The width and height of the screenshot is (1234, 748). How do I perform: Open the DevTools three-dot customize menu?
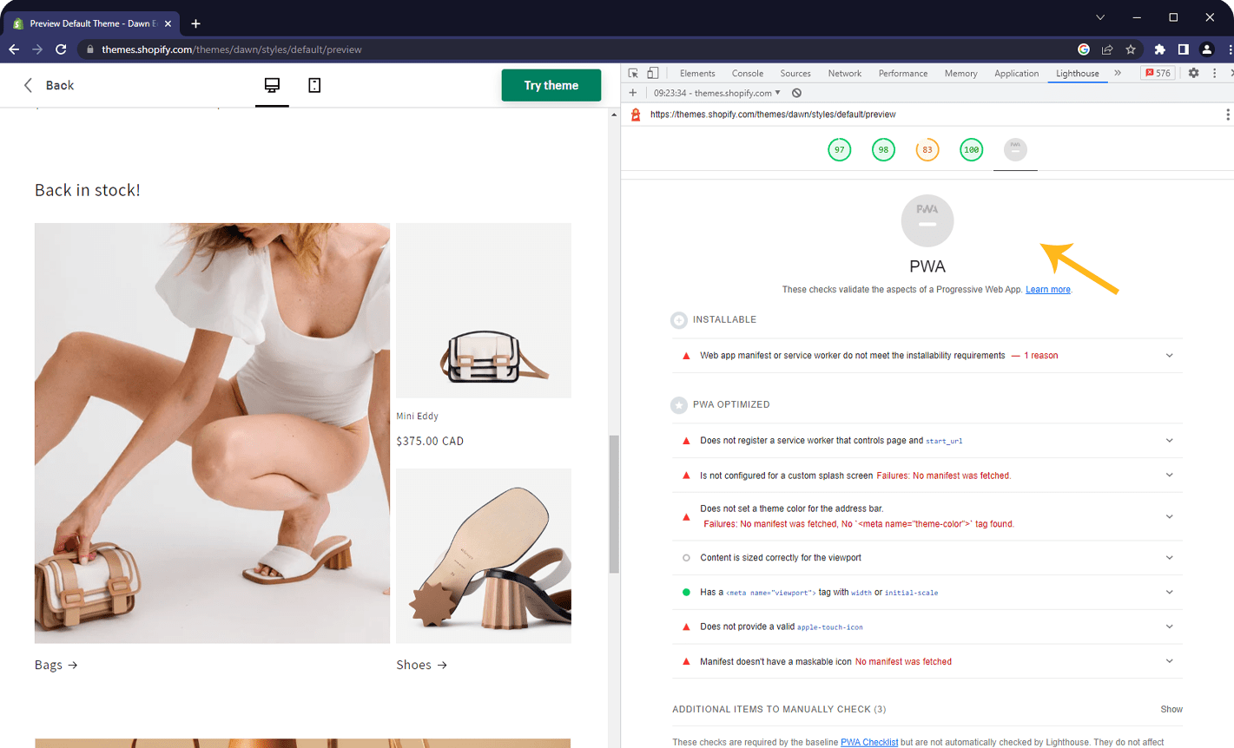[1214, 74]
